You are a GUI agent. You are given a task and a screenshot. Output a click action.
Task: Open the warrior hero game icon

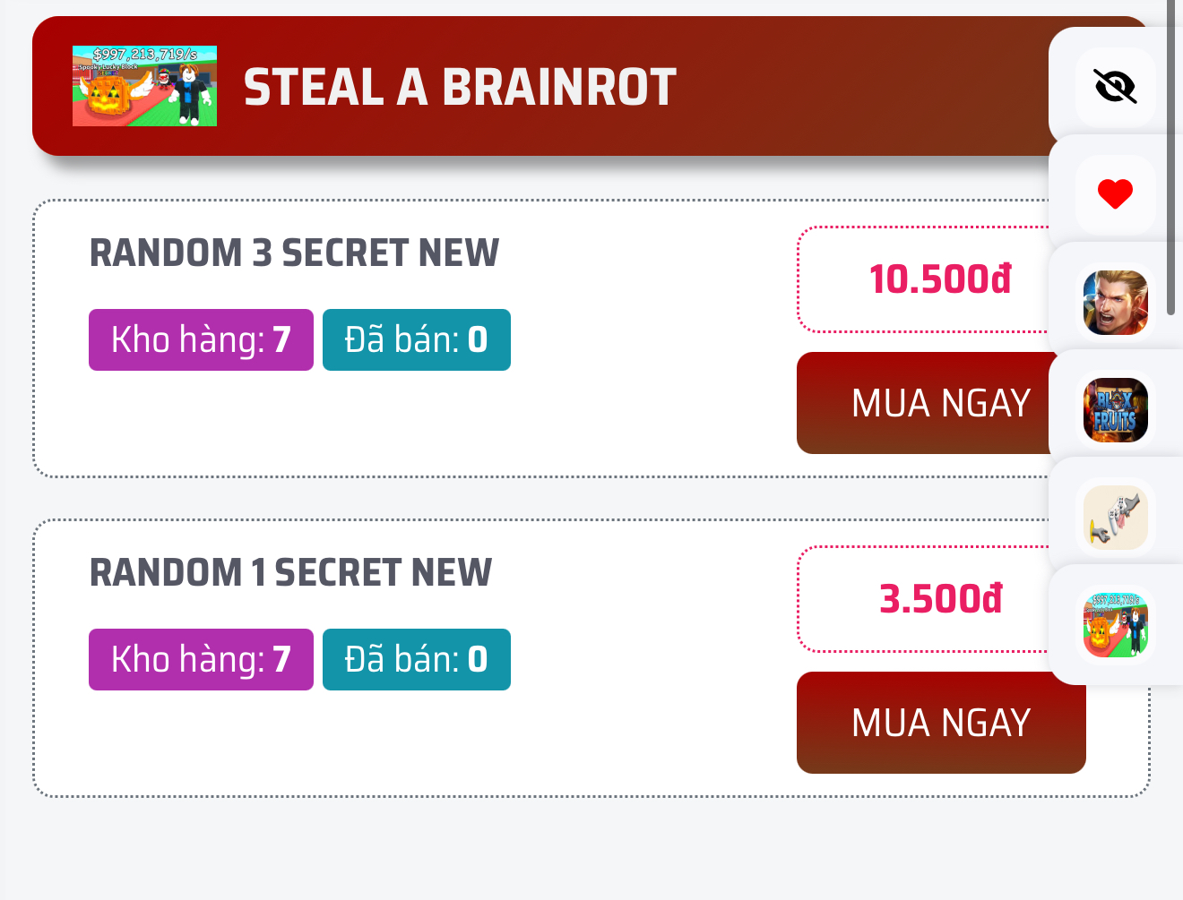point(1115,303)
